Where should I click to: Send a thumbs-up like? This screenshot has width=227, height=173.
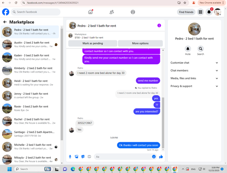coord(161,157)
